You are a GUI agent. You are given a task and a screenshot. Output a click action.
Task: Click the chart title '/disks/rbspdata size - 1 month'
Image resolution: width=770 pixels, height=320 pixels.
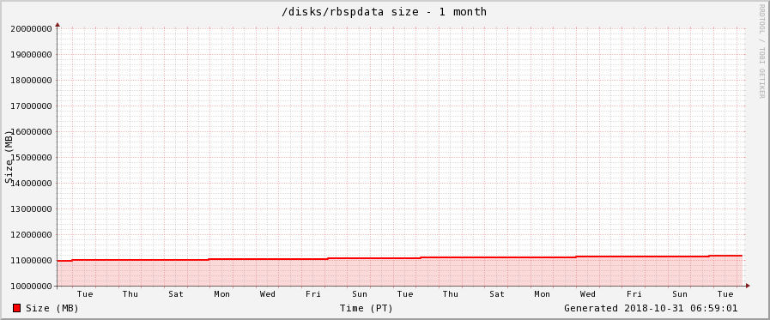[384, 11]
